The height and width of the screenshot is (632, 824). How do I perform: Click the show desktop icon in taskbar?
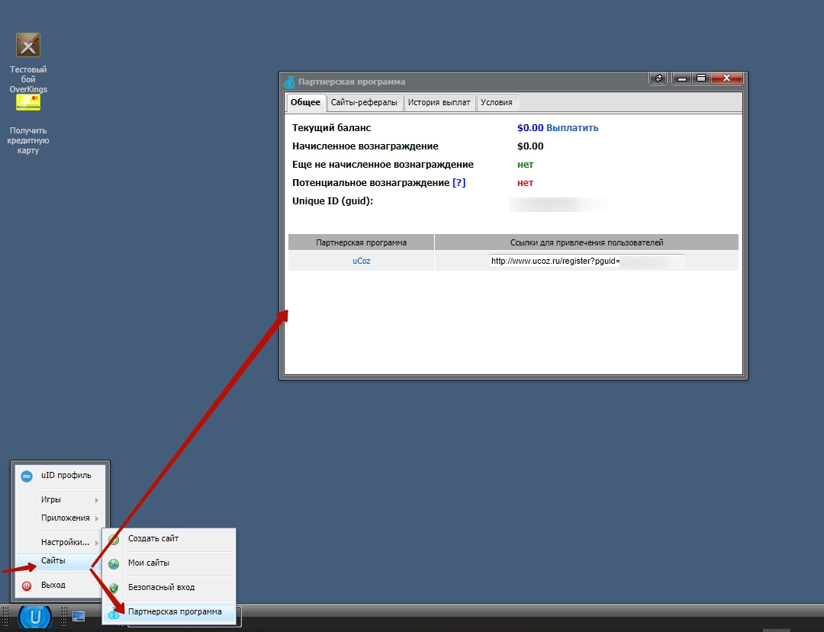(x=79, y=616)
